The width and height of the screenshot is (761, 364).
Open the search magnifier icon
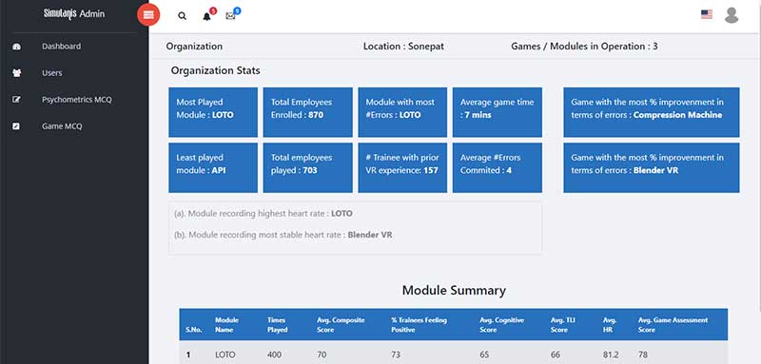pyautogui.click(x=182, y=16)
